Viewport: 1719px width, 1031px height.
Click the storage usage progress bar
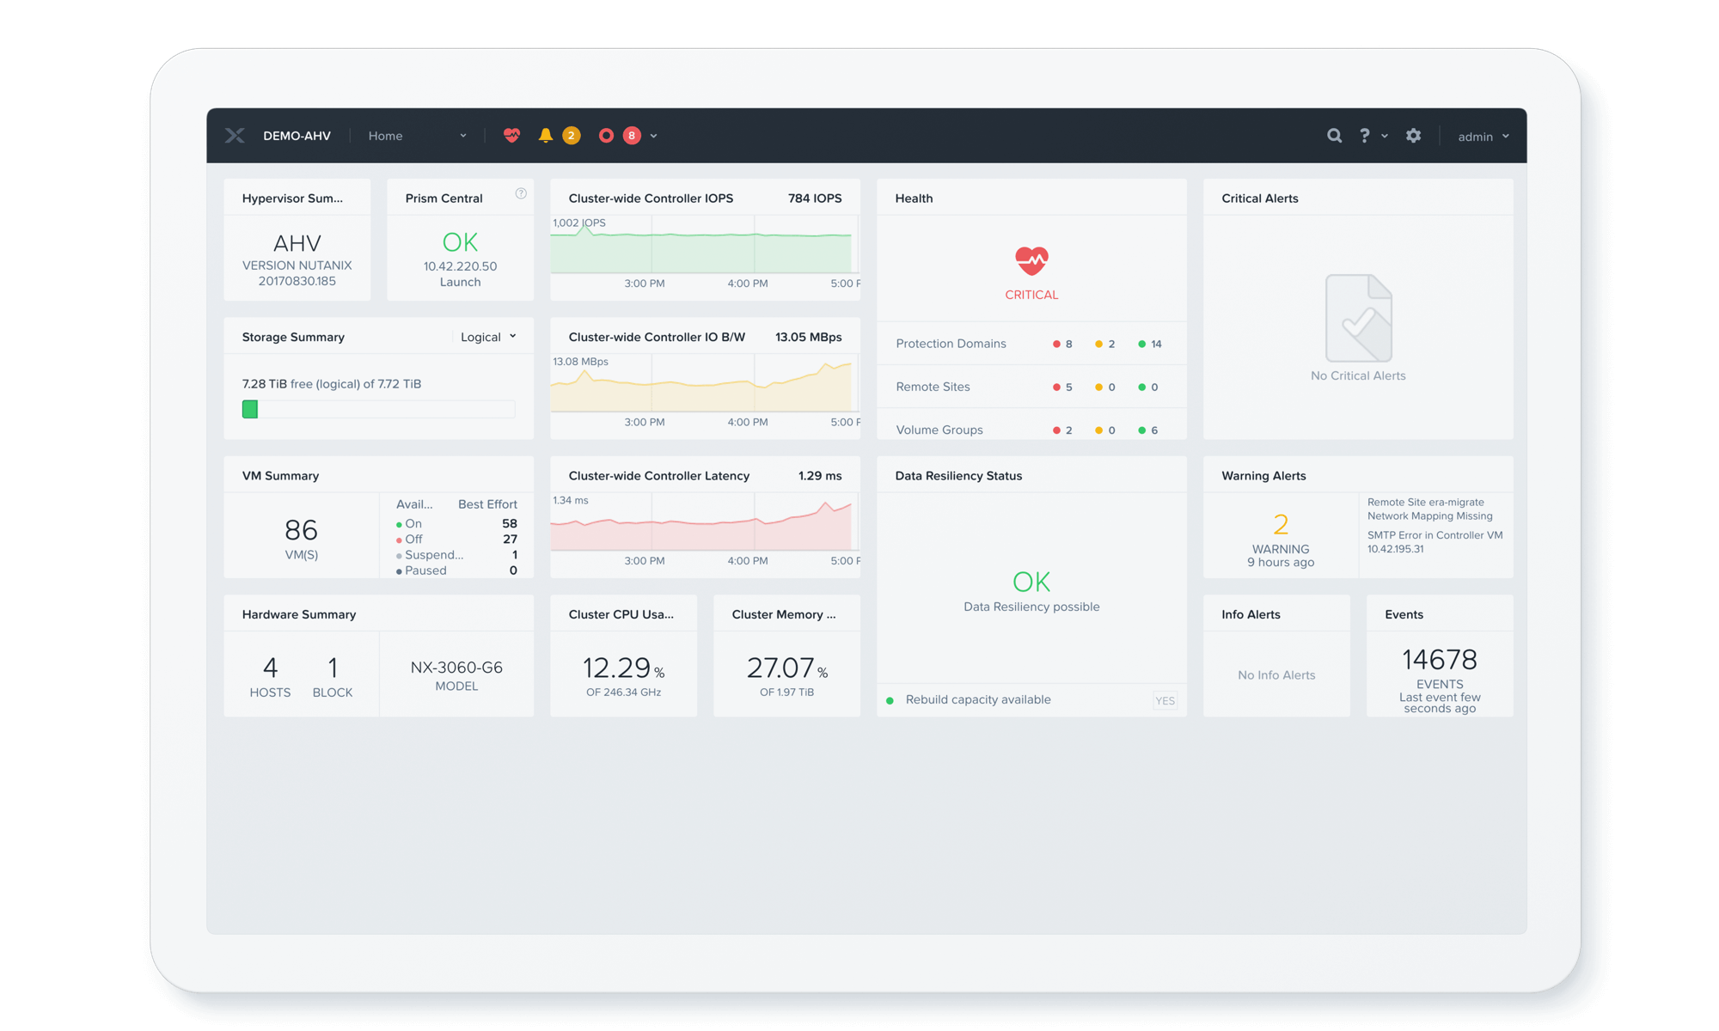378,409
